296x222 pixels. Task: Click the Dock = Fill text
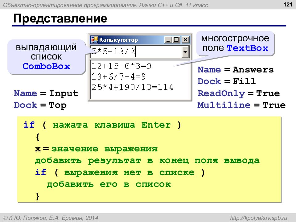(x=227, y=81)
